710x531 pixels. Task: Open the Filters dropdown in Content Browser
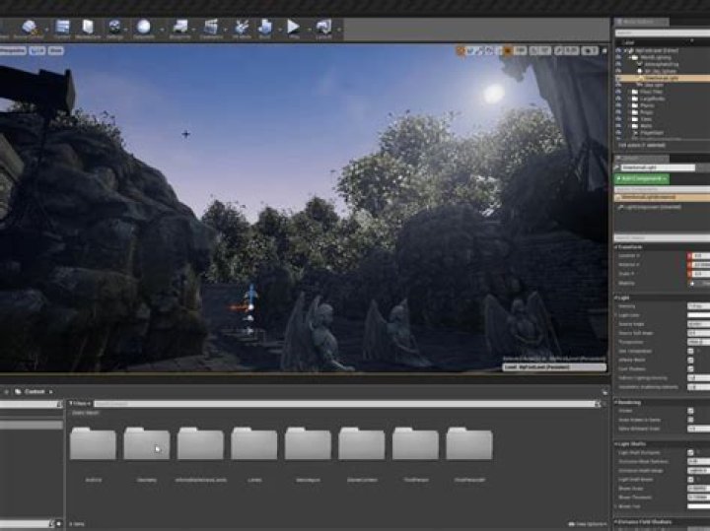(80, 403)
